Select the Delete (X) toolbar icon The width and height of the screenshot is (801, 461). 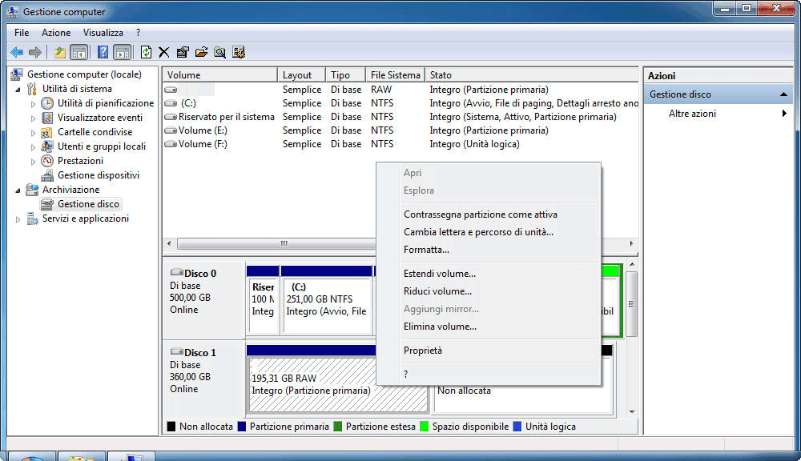pyautogui.click(x=163, y=52)
